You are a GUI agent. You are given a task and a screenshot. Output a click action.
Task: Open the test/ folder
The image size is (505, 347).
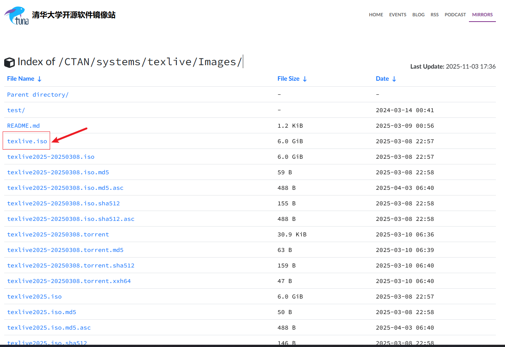click(16, 110)
